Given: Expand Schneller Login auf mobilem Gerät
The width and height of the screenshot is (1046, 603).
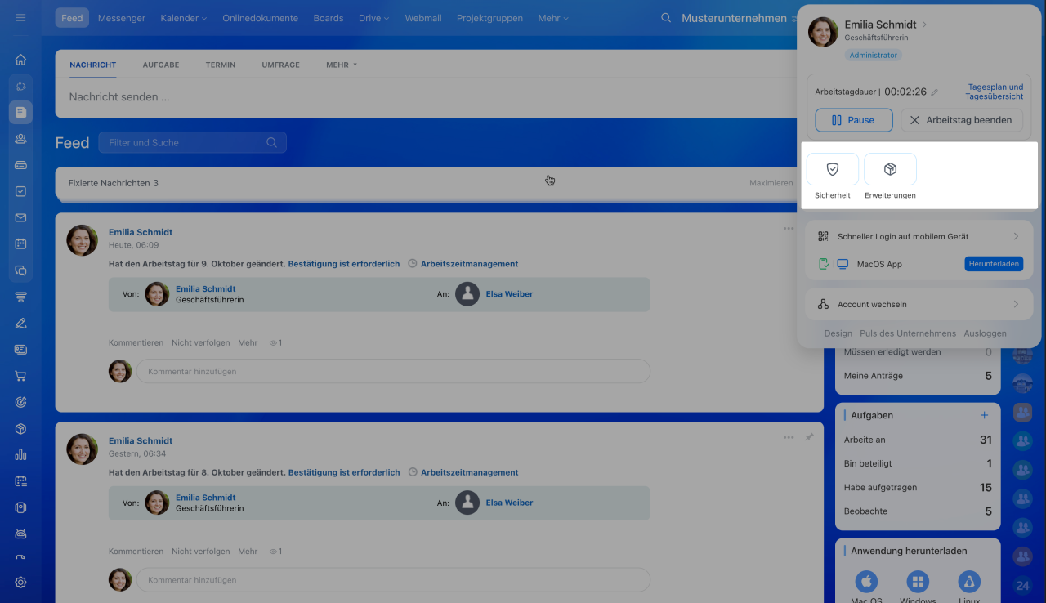Looking at the screenshot, I should pyautogui.click(x=919, y=236).
